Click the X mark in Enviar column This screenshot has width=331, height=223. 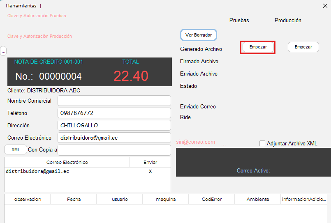coord(150,171)
